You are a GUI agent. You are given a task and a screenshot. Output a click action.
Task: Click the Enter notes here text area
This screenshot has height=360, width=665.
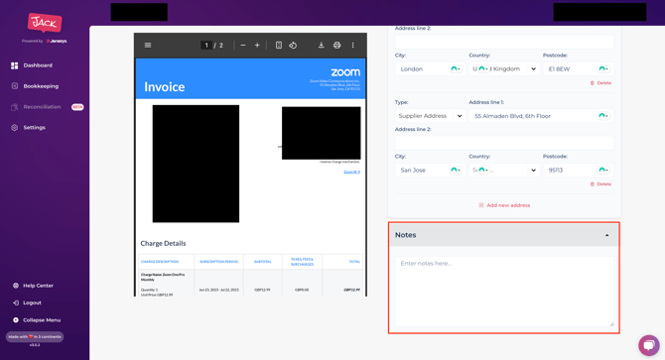click(x=504, y=292)
